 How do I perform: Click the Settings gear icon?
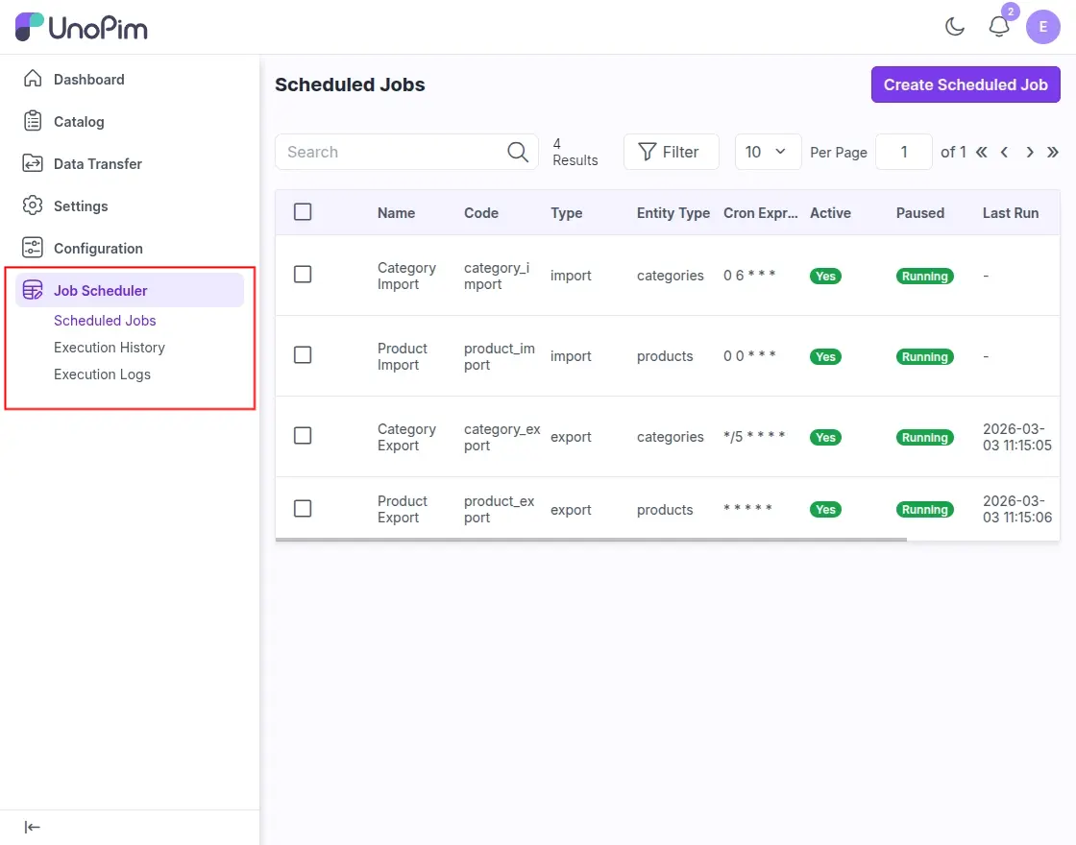[x=33, y=205]
